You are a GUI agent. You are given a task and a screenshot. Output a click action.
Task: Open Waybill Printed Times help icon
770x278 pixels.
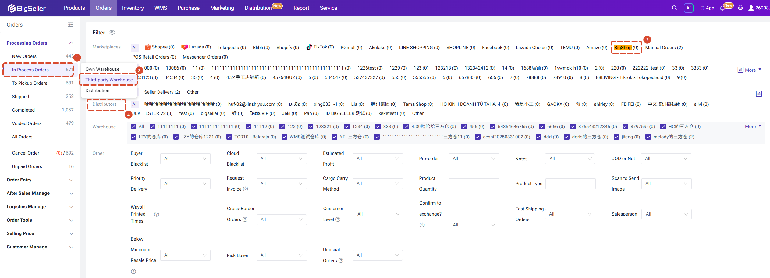[x=157, y=214]
